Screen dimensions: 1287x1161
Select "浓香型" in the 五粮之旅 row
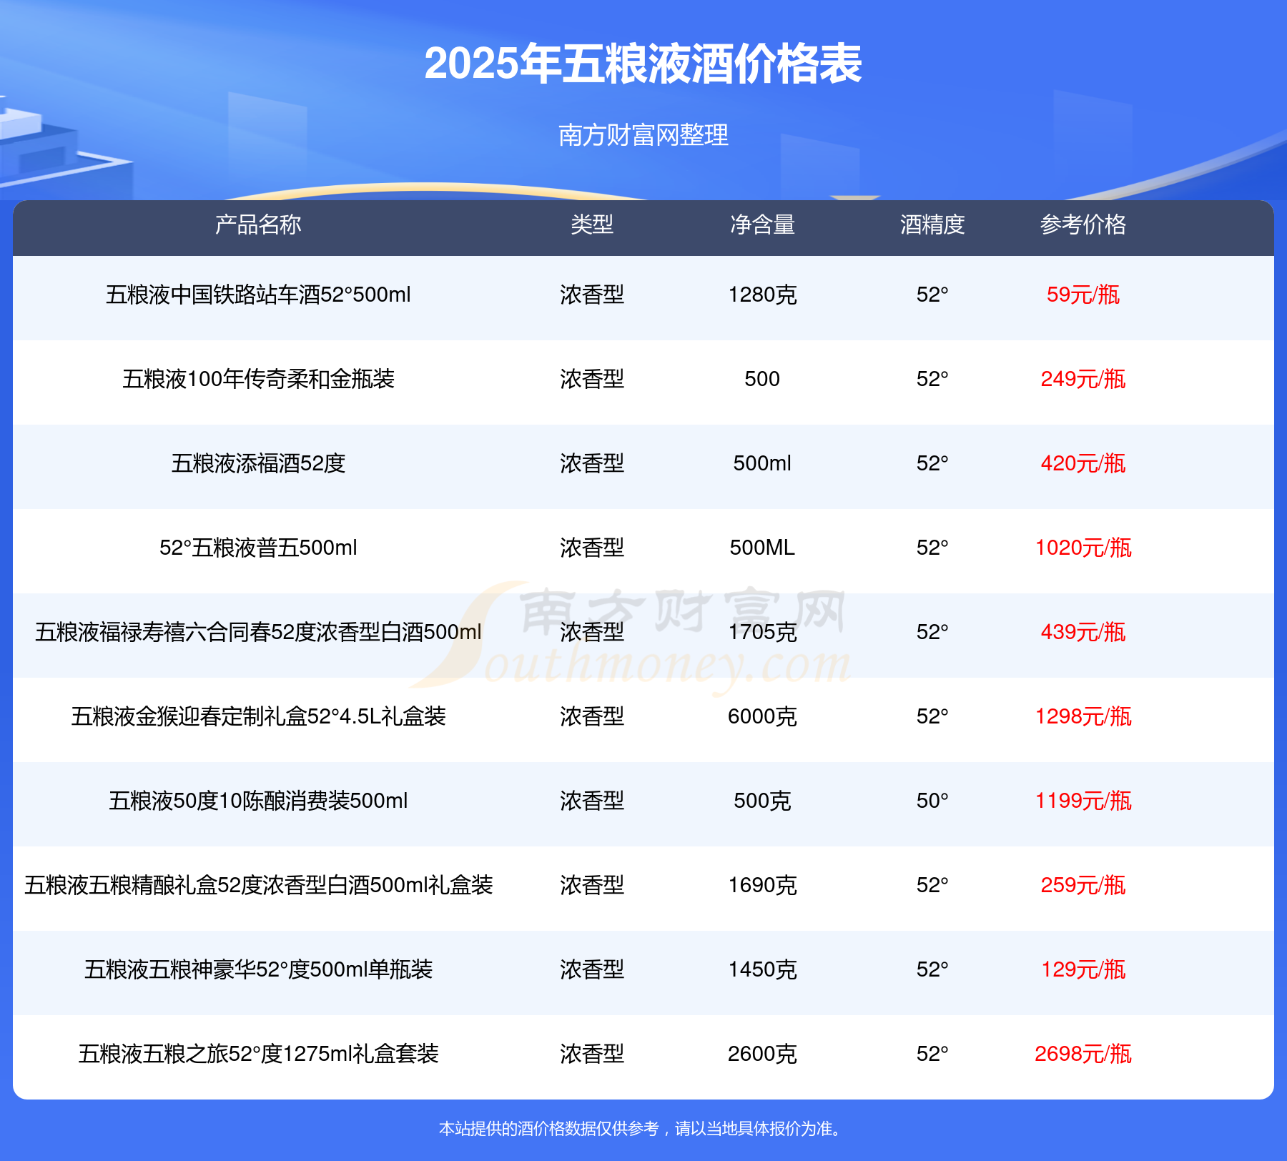592,1054
